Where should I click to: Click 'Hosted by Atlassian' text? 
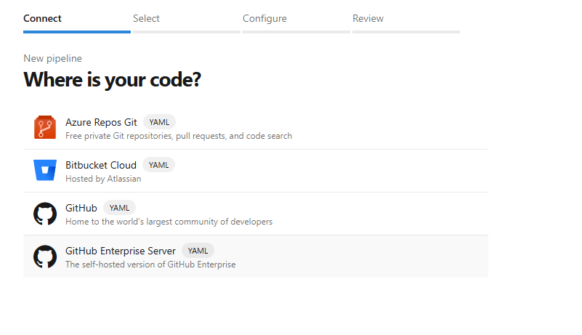pos(103,179)
